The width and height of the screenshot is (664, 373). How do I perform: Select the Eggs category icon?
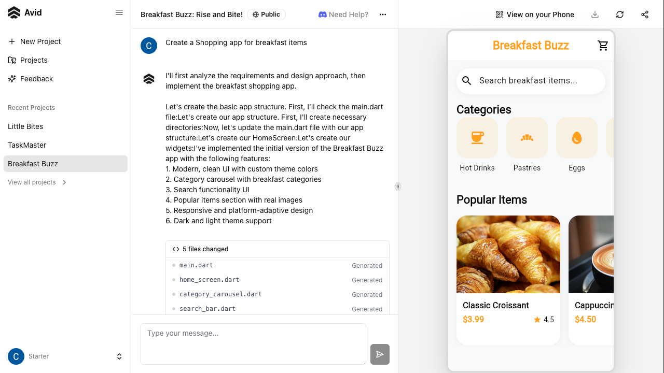coord(577,138)
